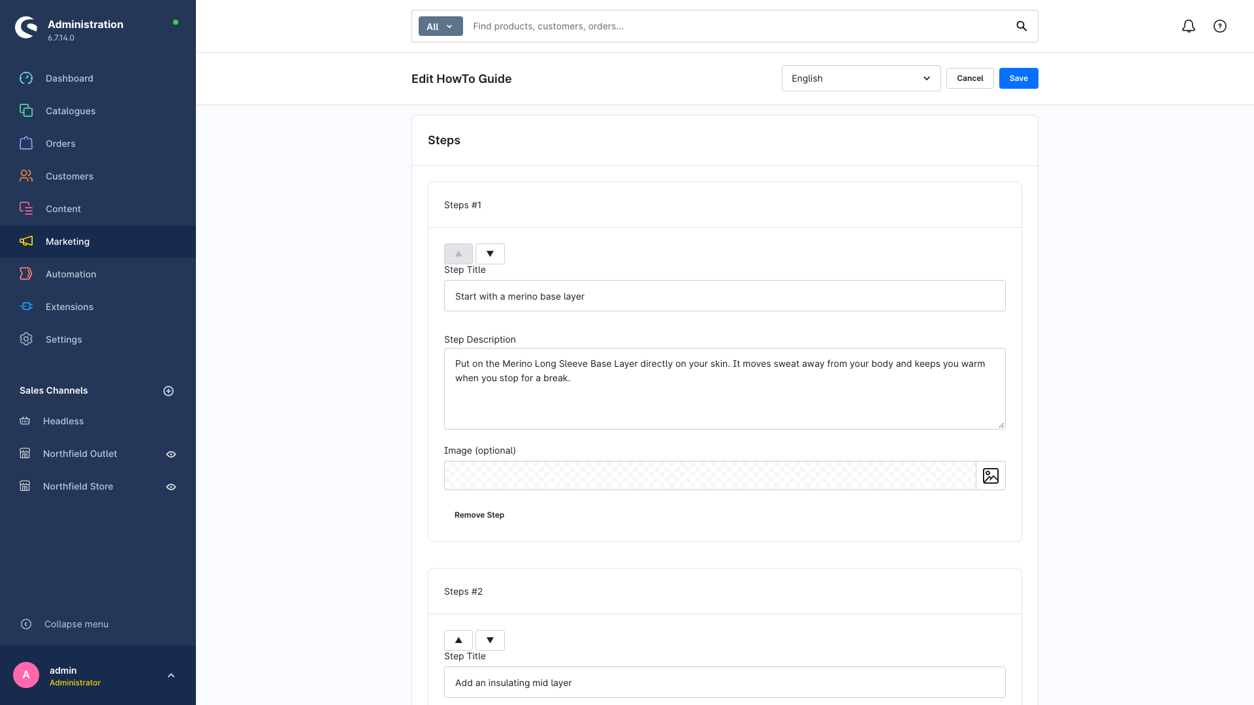
Task: Open the help question mark icon
Action: [x=1220, y=26]
